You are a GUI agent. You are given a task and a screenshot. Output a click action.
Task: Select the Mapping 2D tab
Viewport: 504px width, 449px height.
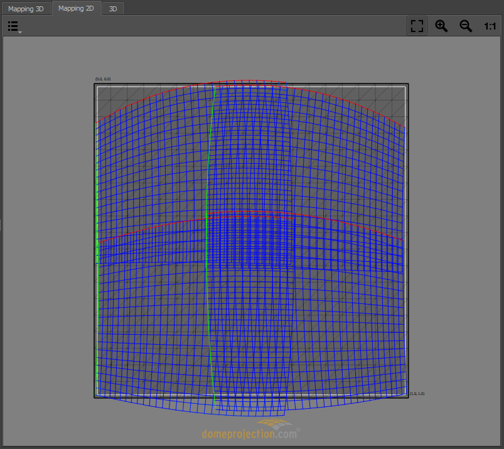click(76, 9)
